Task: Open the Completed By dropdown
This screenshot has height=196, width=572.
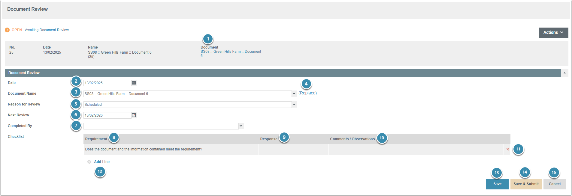Action: [x=241, y=126]
